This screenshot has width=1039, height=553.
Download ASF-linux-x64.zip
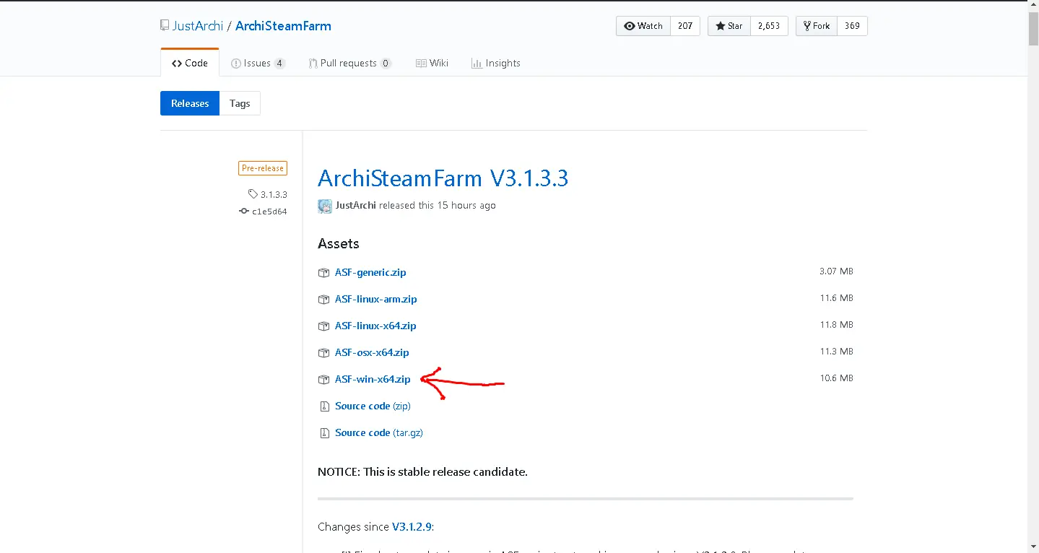point(375,326)
